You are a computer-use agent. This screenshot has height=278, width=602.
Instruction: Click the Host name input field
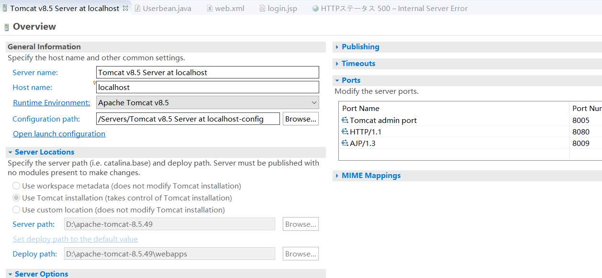pyautogui.click(x=208, y=87)
